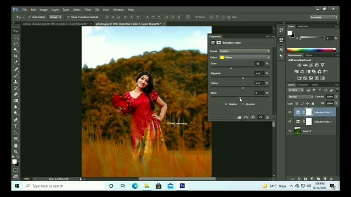The height and width of the screenshot is (197, 351).
Task: Add a Curves adjustment
Action: click(x=311, y=65)
